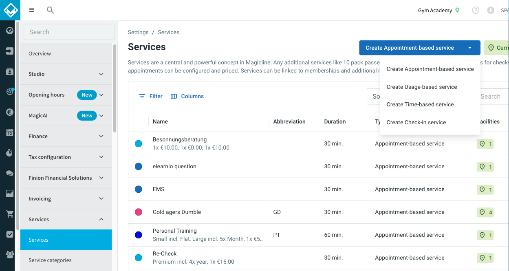Click the green location pin beside Gym Academy
The width and height of the screenshot is (509, 271).
pos(457,10)
